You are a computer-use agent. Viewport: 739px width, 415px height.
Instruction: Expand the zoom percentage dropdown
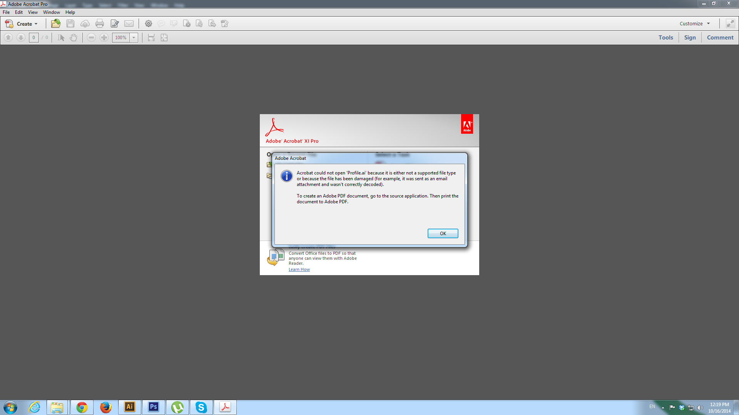point(134,38)
